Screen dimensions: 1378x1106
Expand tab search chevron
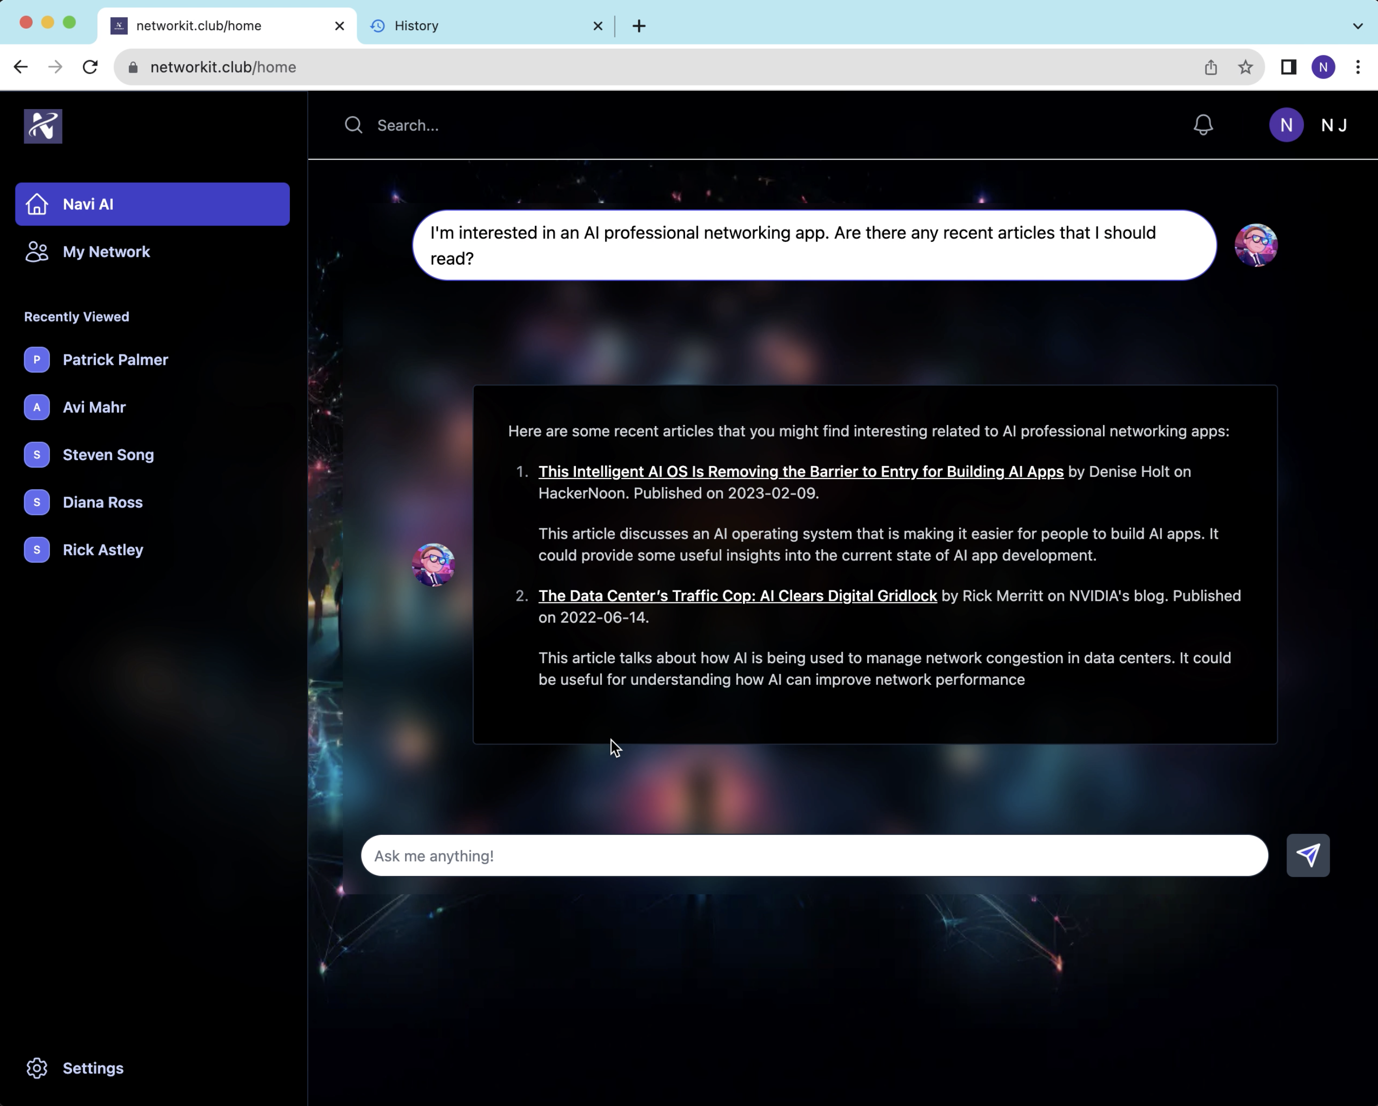click(x=1357, y=26)
